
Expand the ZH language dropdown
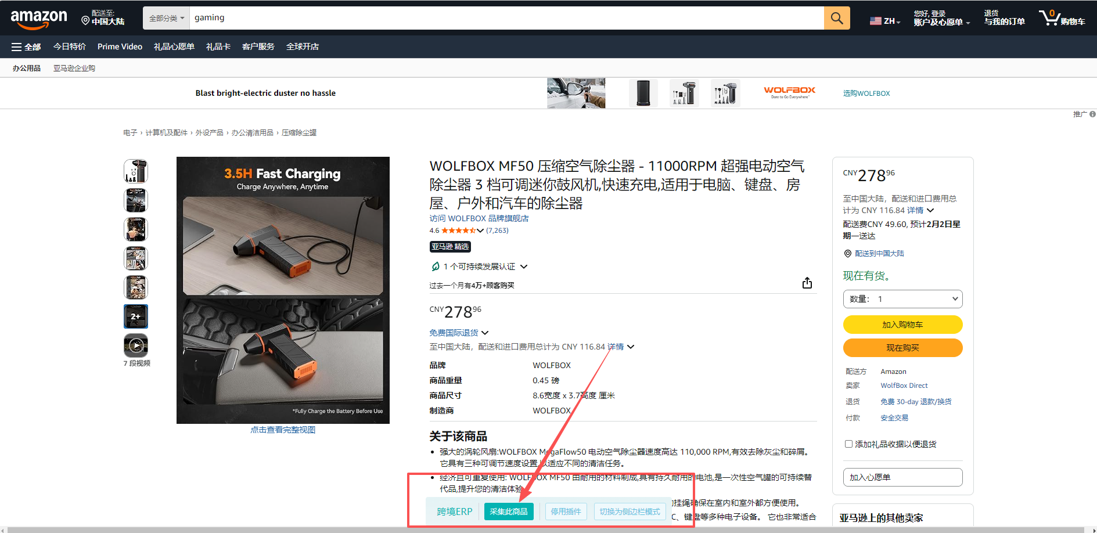(x=884, y=19)
